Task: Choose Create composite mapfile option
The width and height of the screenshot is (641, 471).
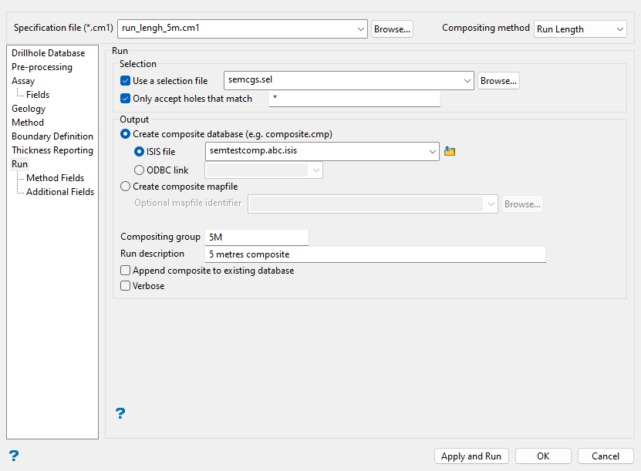Action: click(126, 186)
